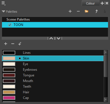Pick the pink Cap colour swatch
Screen dimensions: 110x104
tap(9, 98)
